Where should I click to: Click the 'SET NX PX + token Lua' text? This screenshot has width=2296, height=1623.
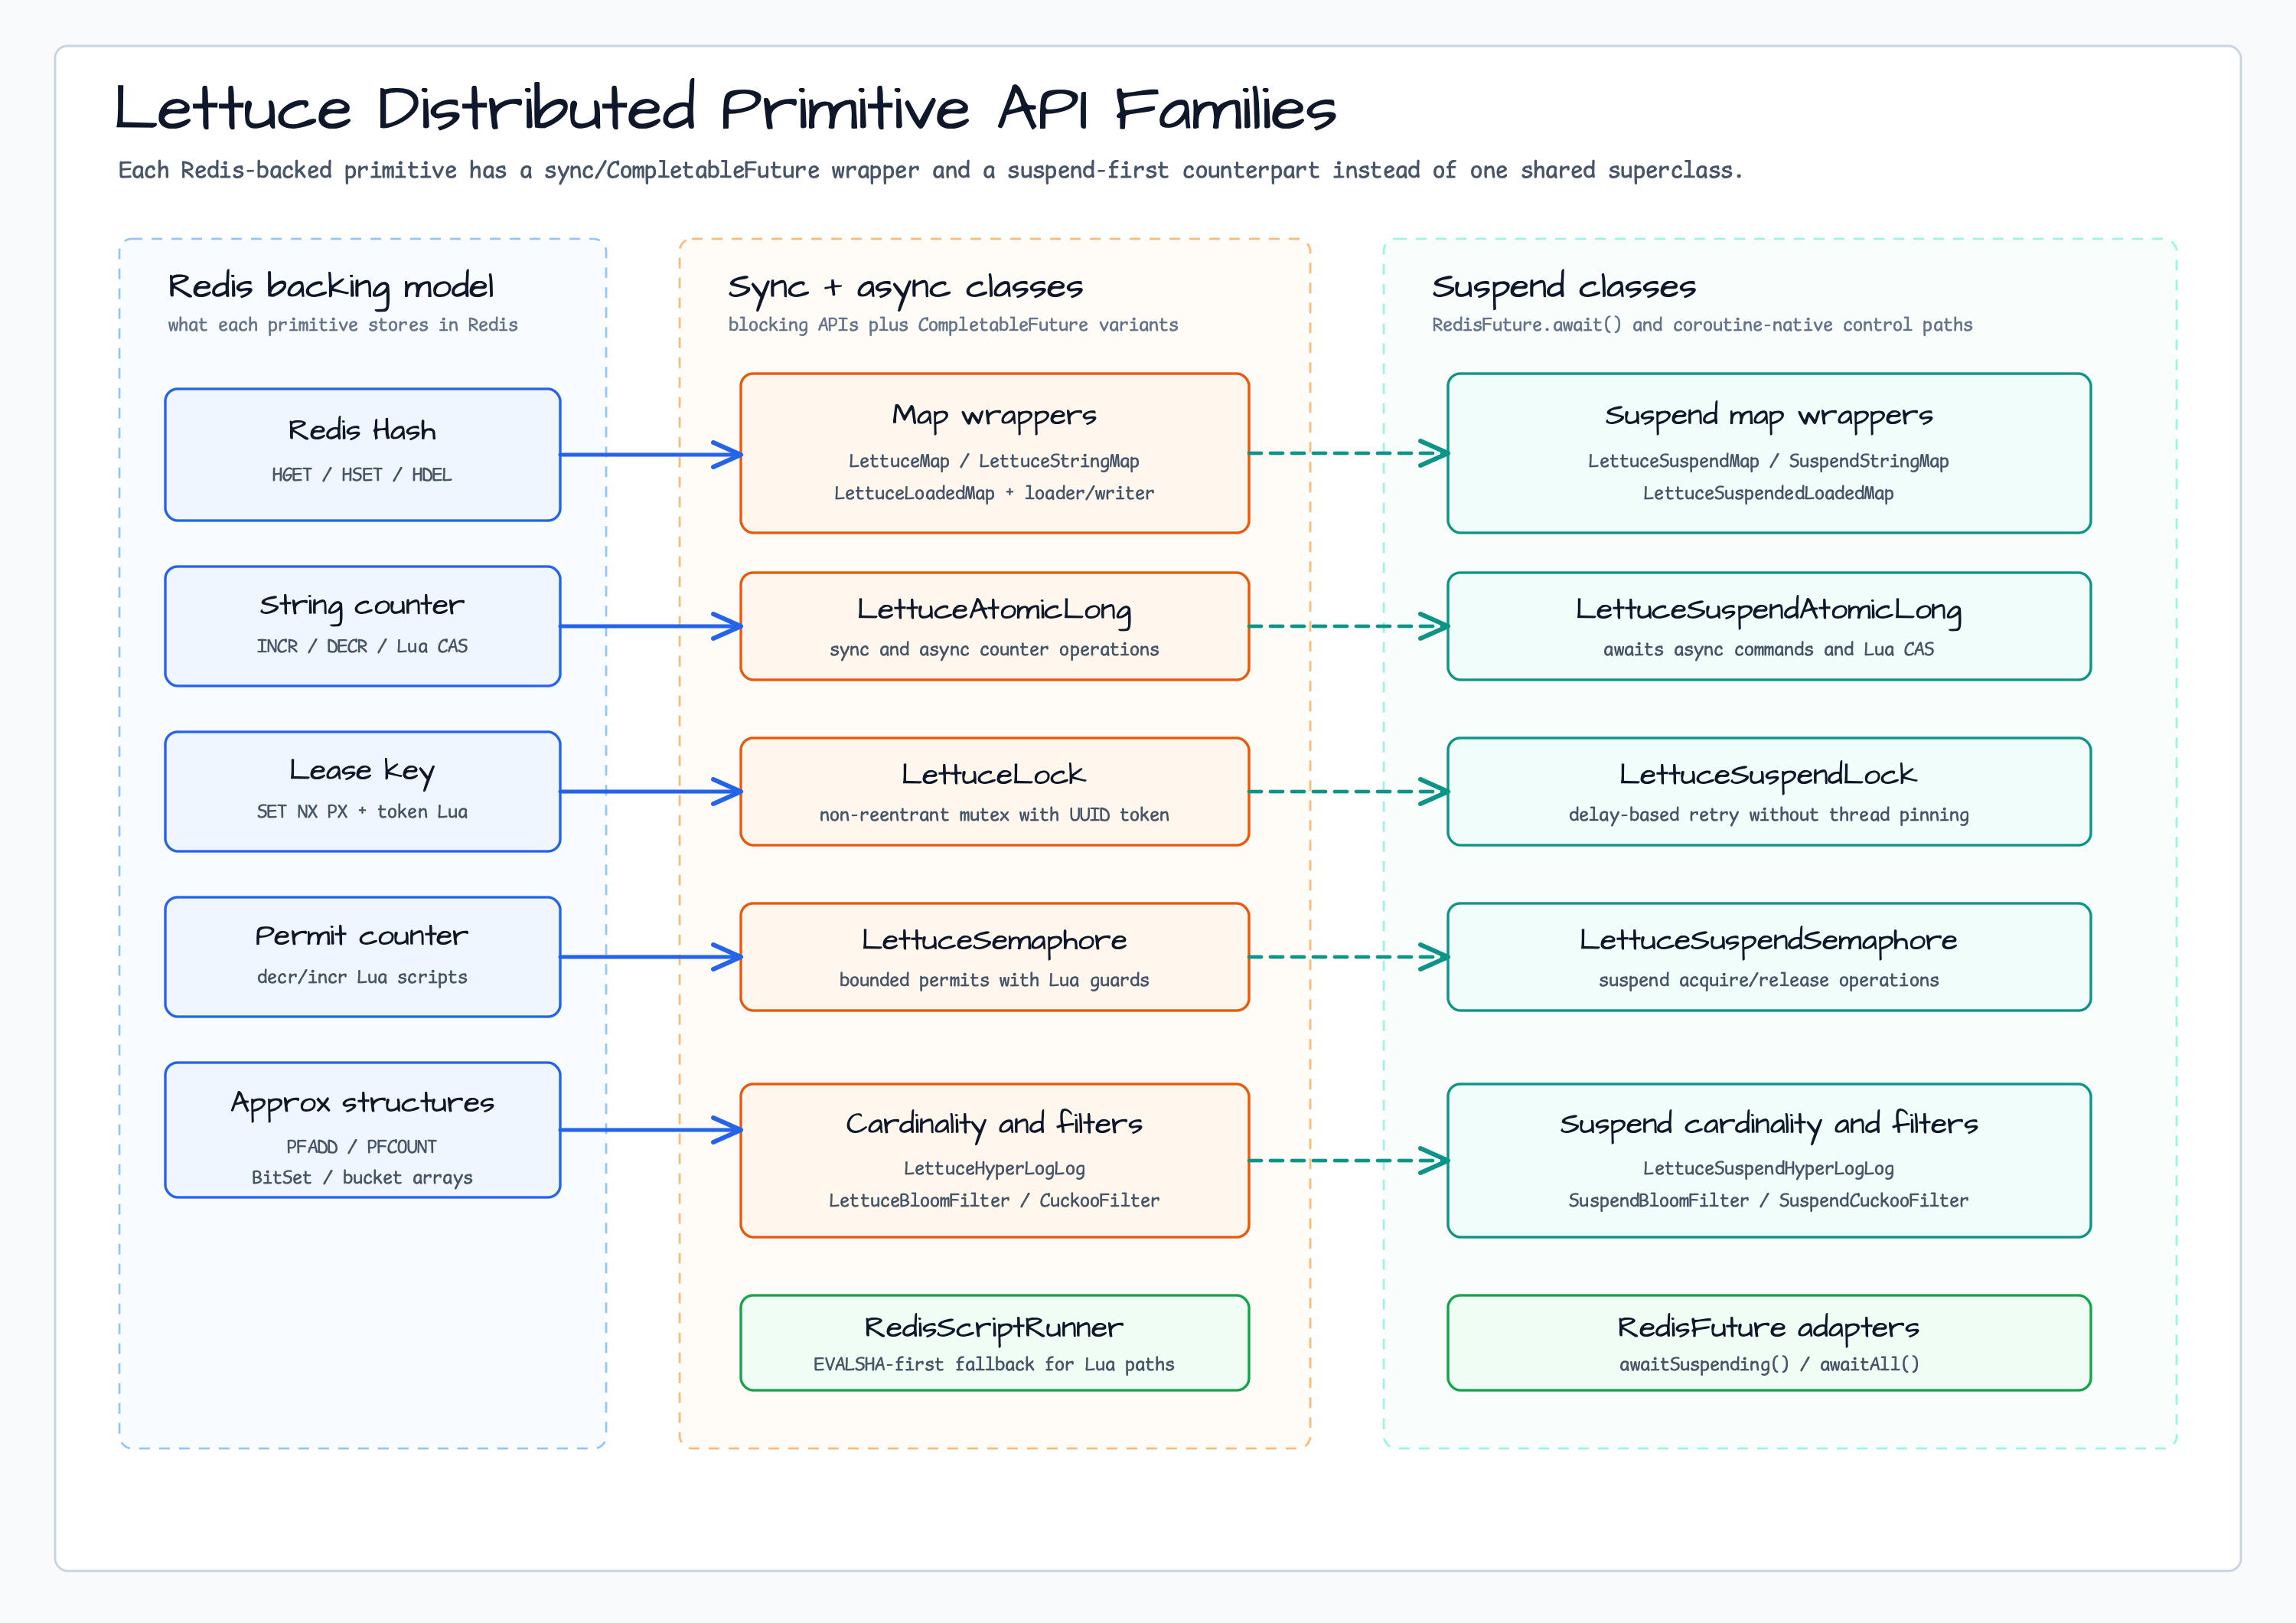(362, 812)
